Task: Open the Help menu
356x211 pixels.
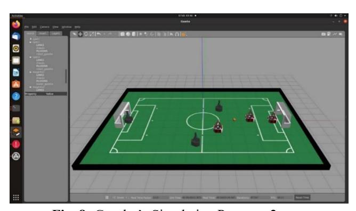Action: 77,27
